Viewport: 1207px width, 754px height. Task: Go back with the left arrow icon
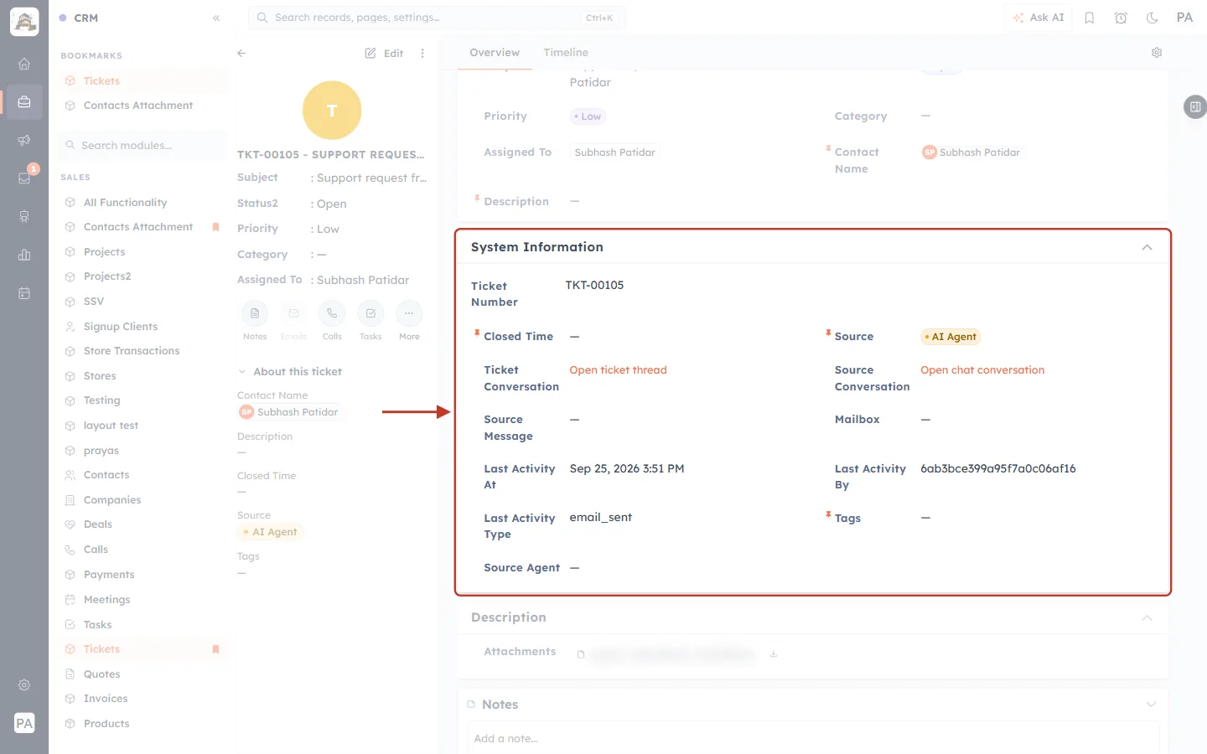pos(241,53)
